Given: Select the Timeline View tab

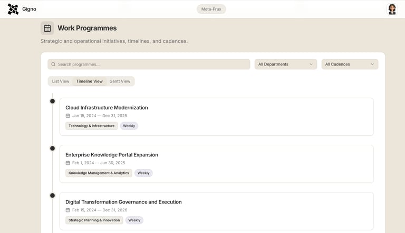Looking at the screenshot, I should pyautogui.click(x=89, y=81).
